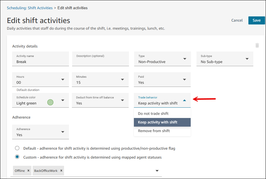Click the Activity name field

(x=40, y=62)
